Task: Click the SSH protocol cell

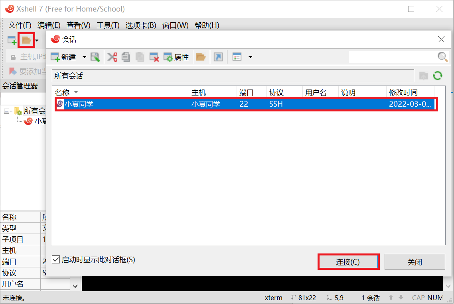Action: pos(276,104)
